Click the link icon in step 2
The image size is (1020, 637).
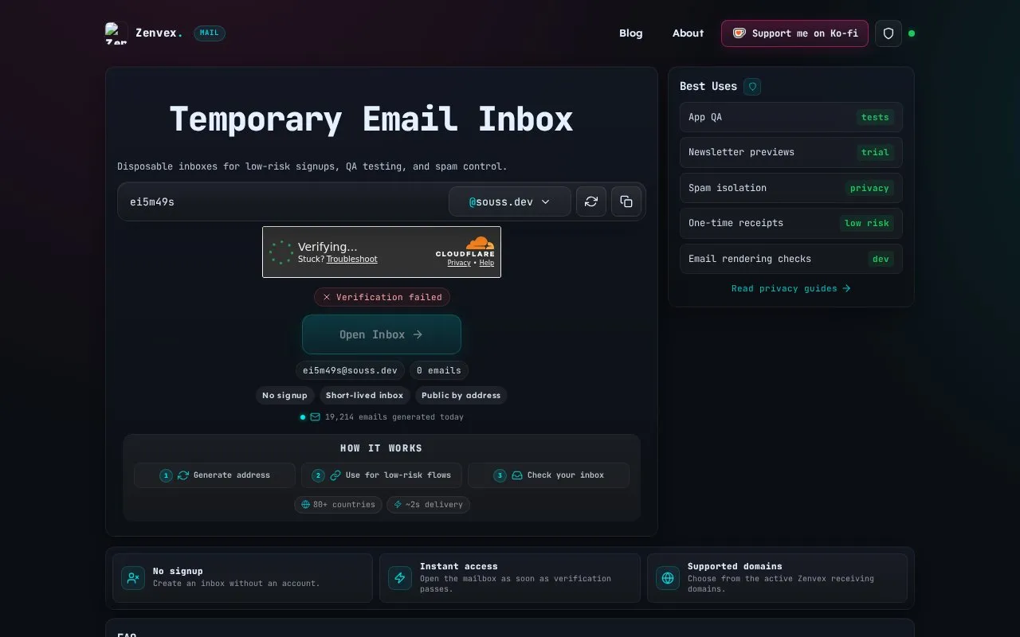335,475
